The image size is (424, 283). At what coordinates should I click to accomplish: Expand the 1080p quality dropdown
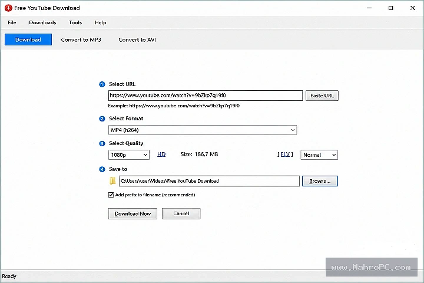point(129,154)
